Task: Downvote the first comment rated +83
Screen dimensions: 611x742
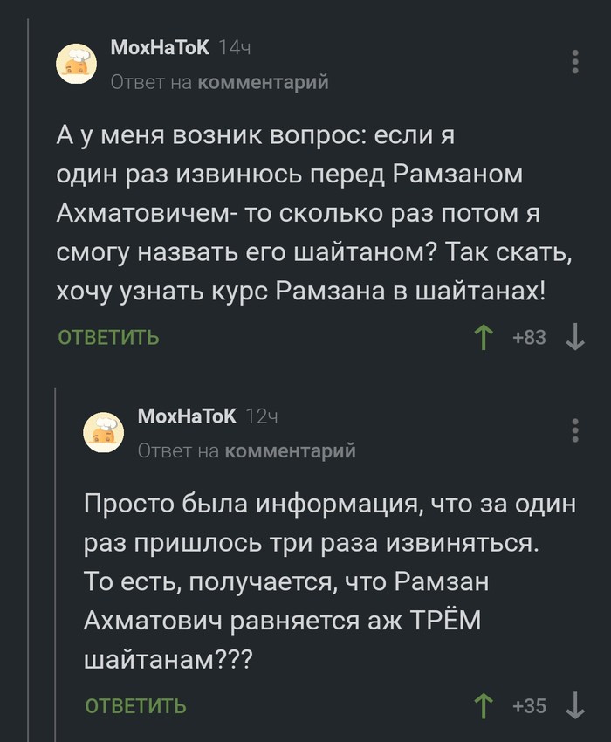Action: click(575, 337)
